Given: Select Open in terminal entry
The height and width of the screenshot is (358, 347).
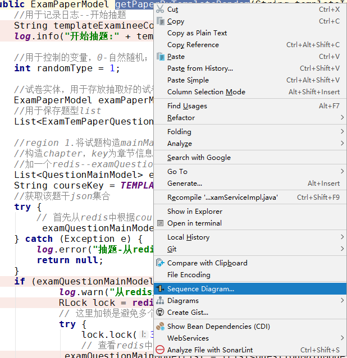Looking at the screenshot, I should point(250,223).
